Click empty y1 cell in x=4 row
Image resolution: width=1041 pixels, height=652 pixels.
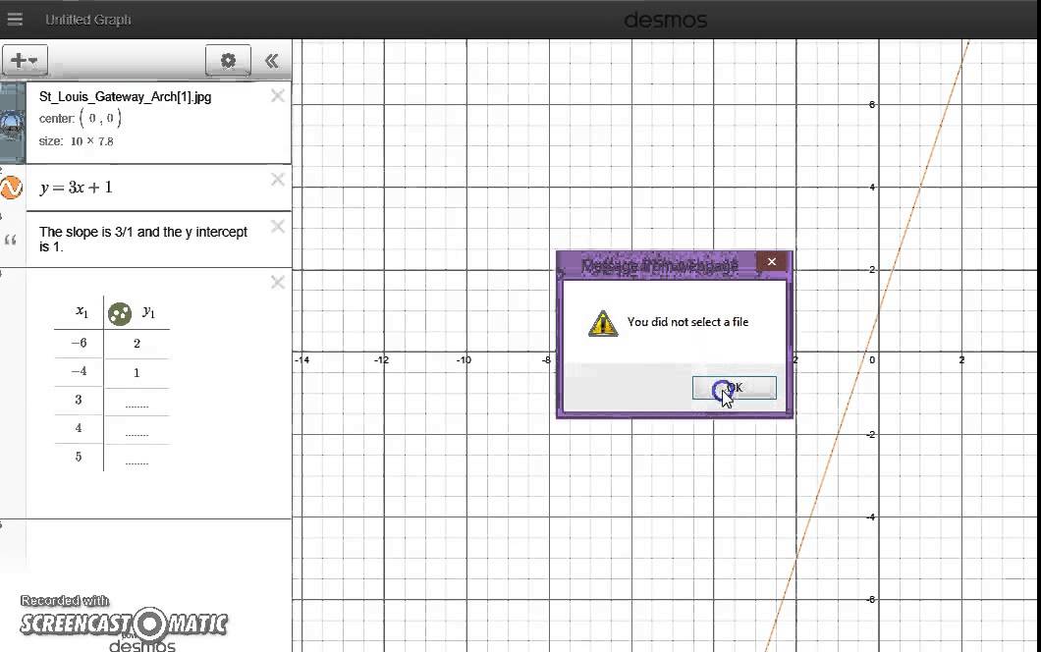click(x=137, y=429)
